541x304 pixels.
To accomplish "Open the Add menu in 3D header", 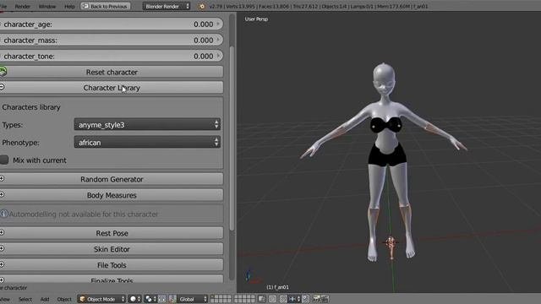I will (x=45, y=299).
